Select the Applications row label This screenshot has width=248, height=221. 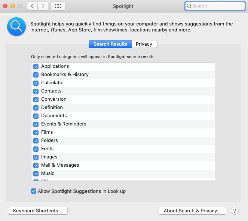click(x=55, y=66)
